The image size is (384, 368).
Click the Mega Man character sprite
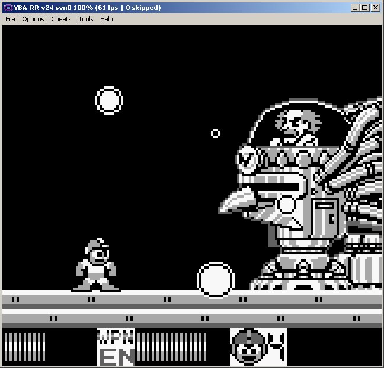coord(96,265)
